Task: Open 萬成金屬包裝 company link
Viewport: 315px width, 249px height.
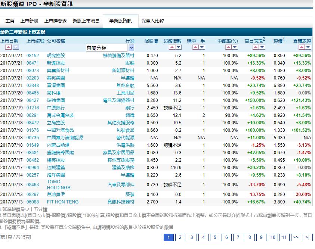Action: point(61,115)
